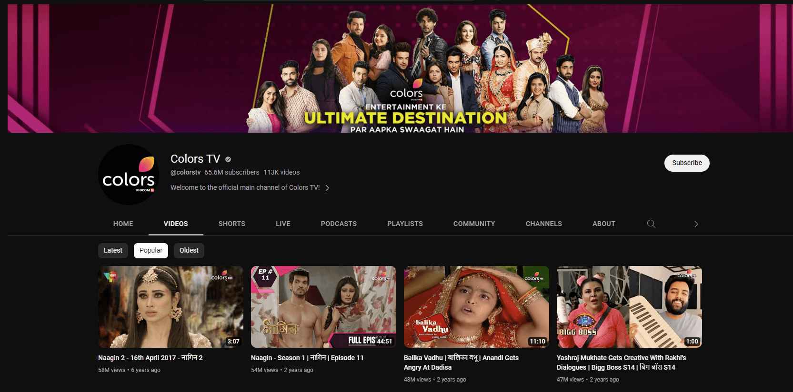Select the Popular sort chip
The image size is (793, 392).
tap(151, 250)
